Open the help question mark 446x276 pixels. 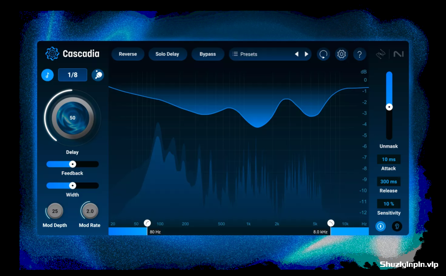pyautogui.click(x=359, y=54)
